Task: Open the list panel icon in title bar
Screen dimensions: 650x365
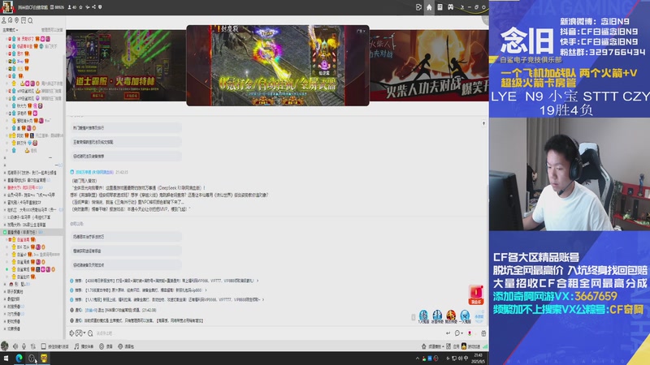Action: pyautogui.click(x=440, y=7)
